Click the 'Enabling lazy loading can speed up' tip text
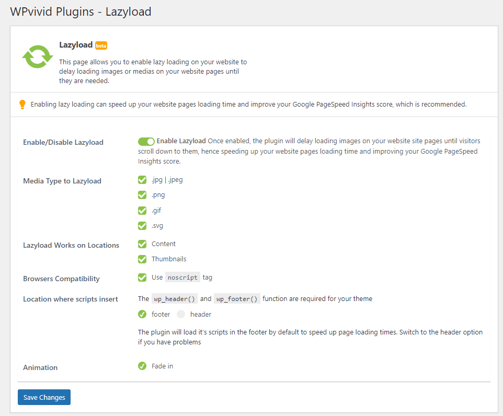Viewport: 503px width, 416px height. click(x=248, y=105)
